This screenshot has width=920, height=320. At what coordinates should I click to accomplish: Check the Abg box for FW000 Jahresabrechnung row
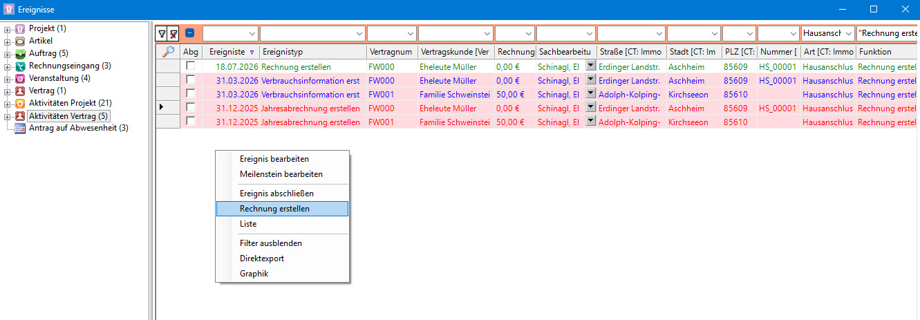190,108
